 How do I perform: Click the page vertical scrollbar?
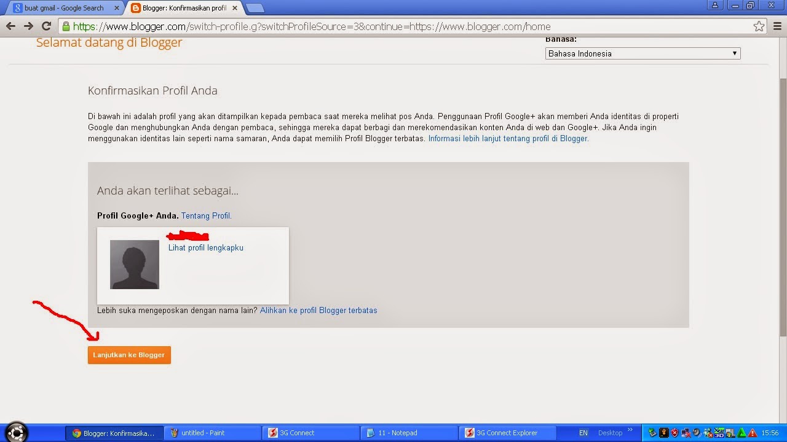pos(783,207)
